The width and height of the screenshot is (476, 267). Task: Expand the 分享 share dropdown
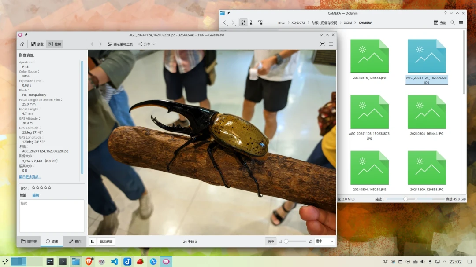point(146,44)
